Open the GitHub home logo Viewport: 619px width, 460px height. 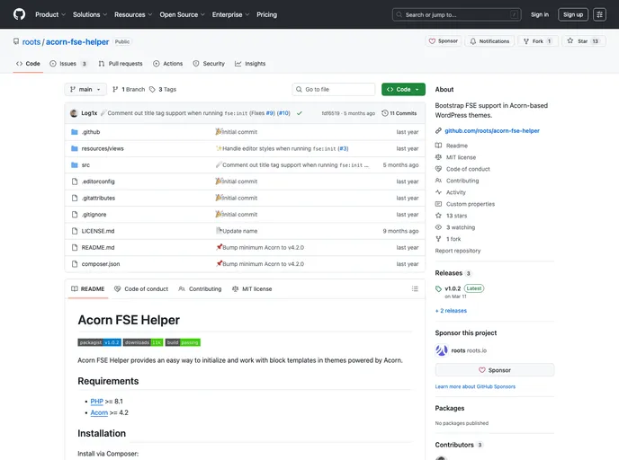[19, 14]
